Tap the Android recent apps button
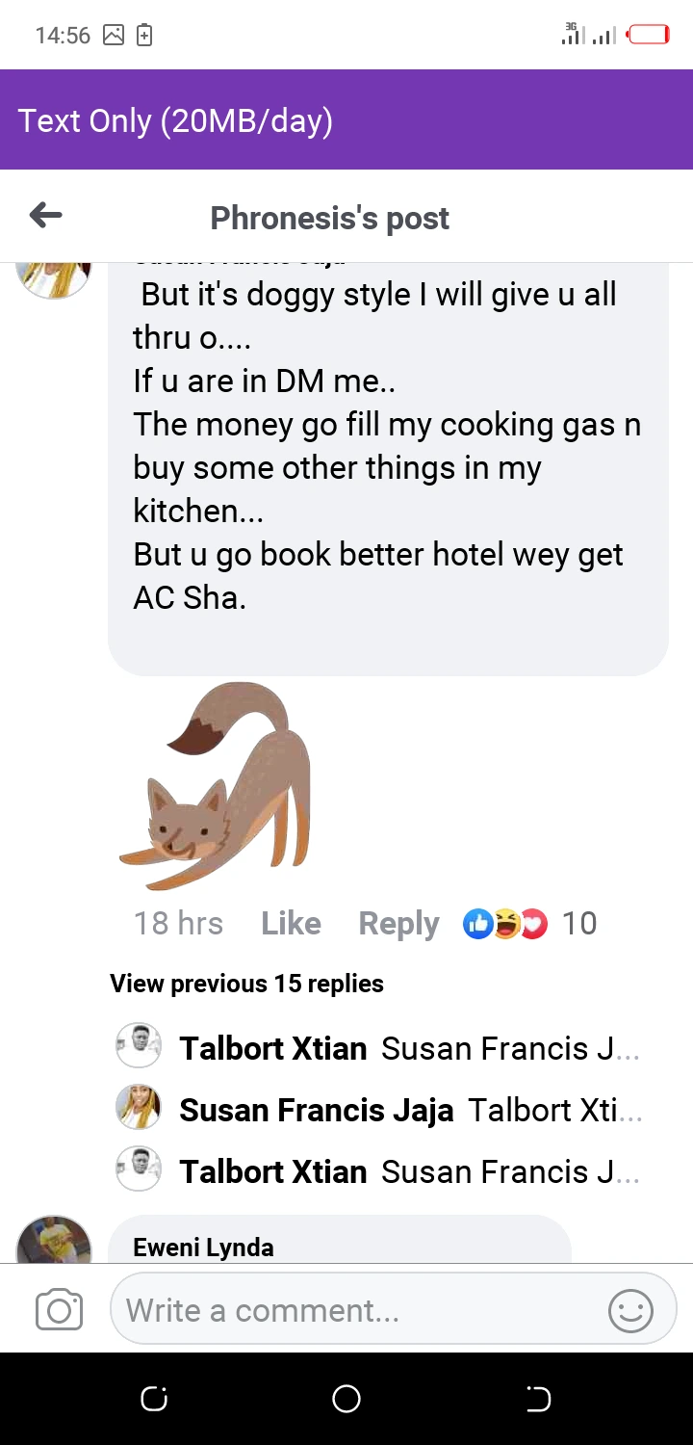This screenshot has width=693, height=1445. (154, 1399)
